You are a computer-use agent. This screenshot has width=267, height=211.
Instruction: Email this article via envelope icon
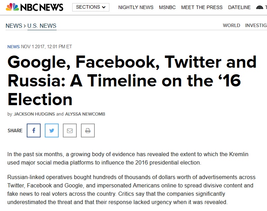[70, 130]
